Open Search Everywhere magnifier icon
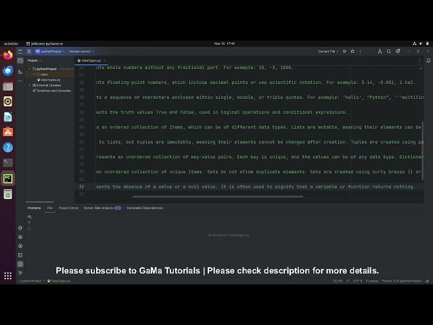Viewport: 433px width, 325px height. [x=389, y=51]
